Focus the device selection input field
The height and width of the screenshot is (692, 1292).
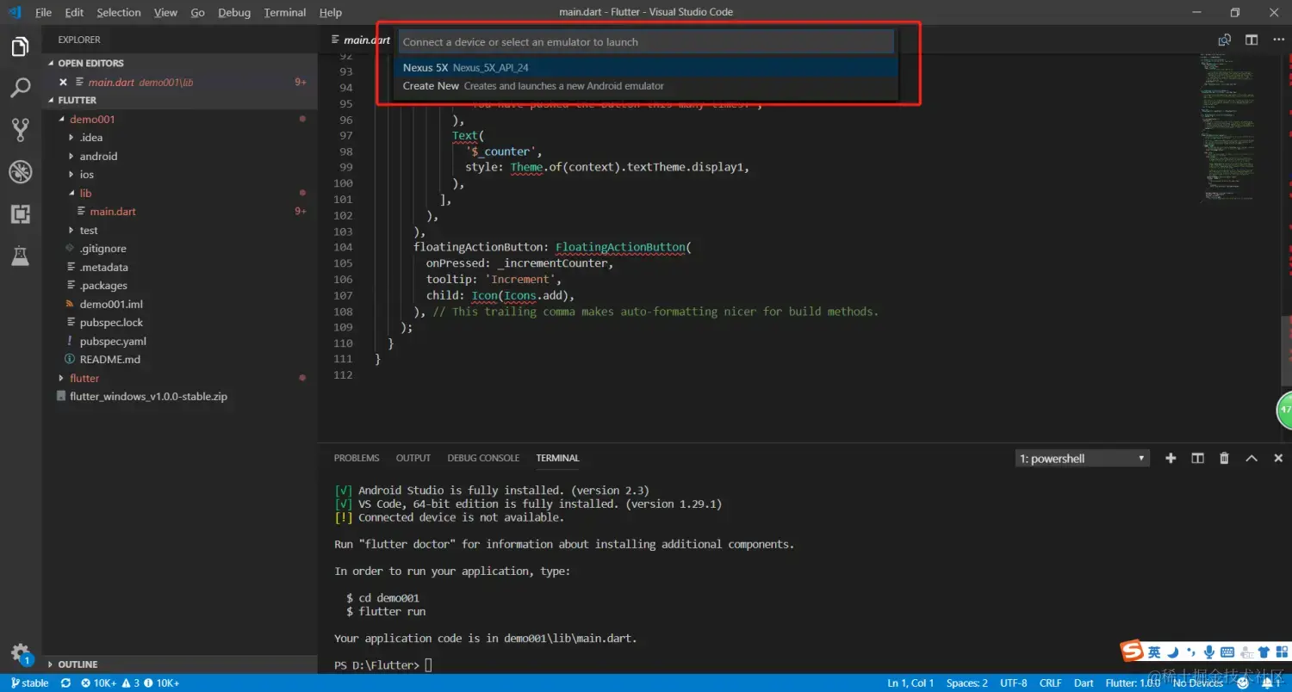point(646,41)
